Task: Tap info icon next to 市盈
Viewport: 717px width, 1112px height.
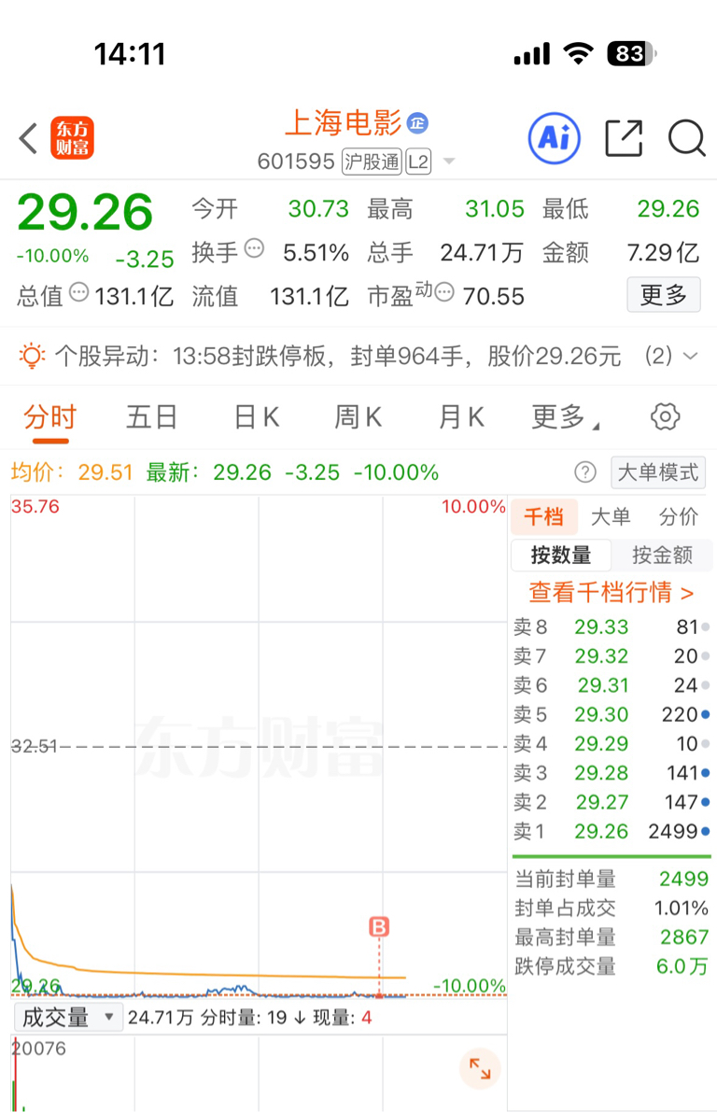Action: [444, 292]
